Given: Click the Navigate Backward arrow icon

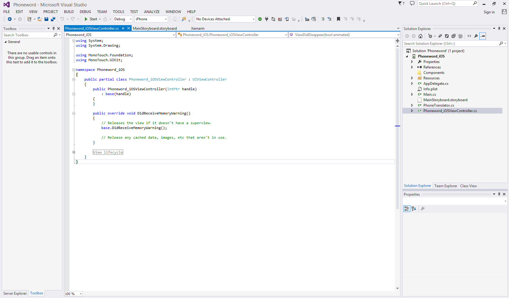Looking at the screenshot, I should pyautogui.click(x=10, y=19).
